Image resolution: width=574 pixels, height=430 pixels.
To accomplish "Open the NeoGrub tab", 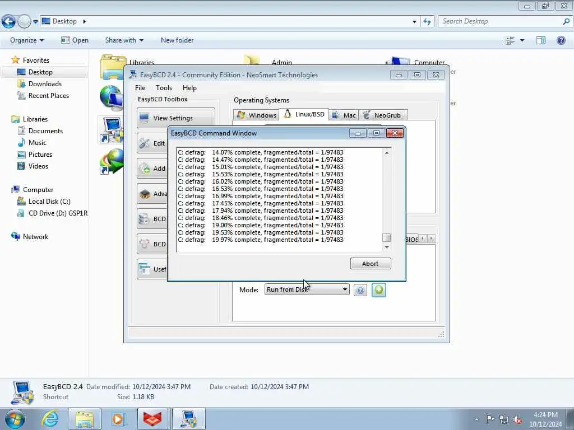I will (x=383, y=115).
